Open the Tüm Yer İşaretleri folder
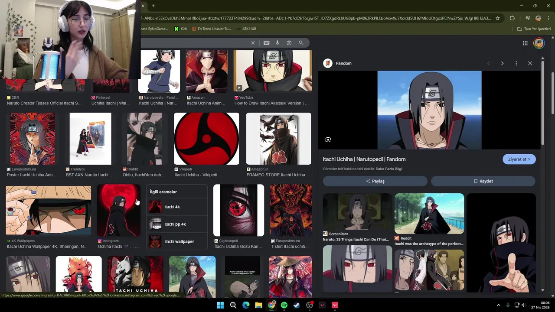 tap(534, 29)
